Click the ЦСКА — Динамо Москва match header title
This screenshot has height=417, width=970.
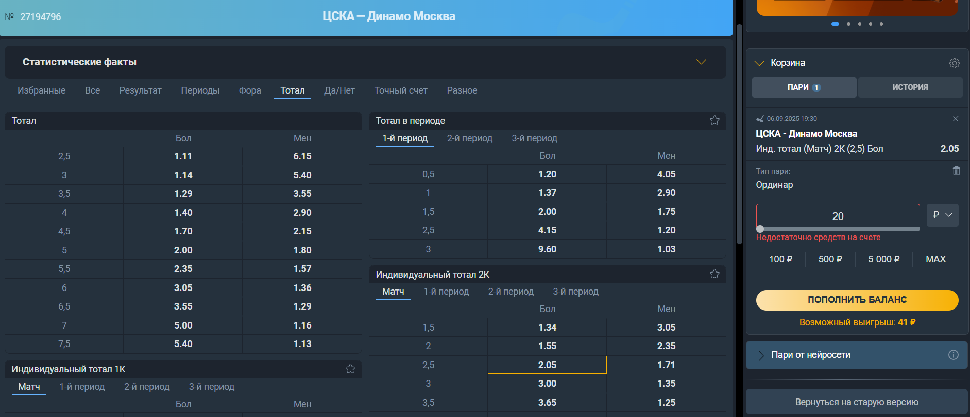pos(389,16)
